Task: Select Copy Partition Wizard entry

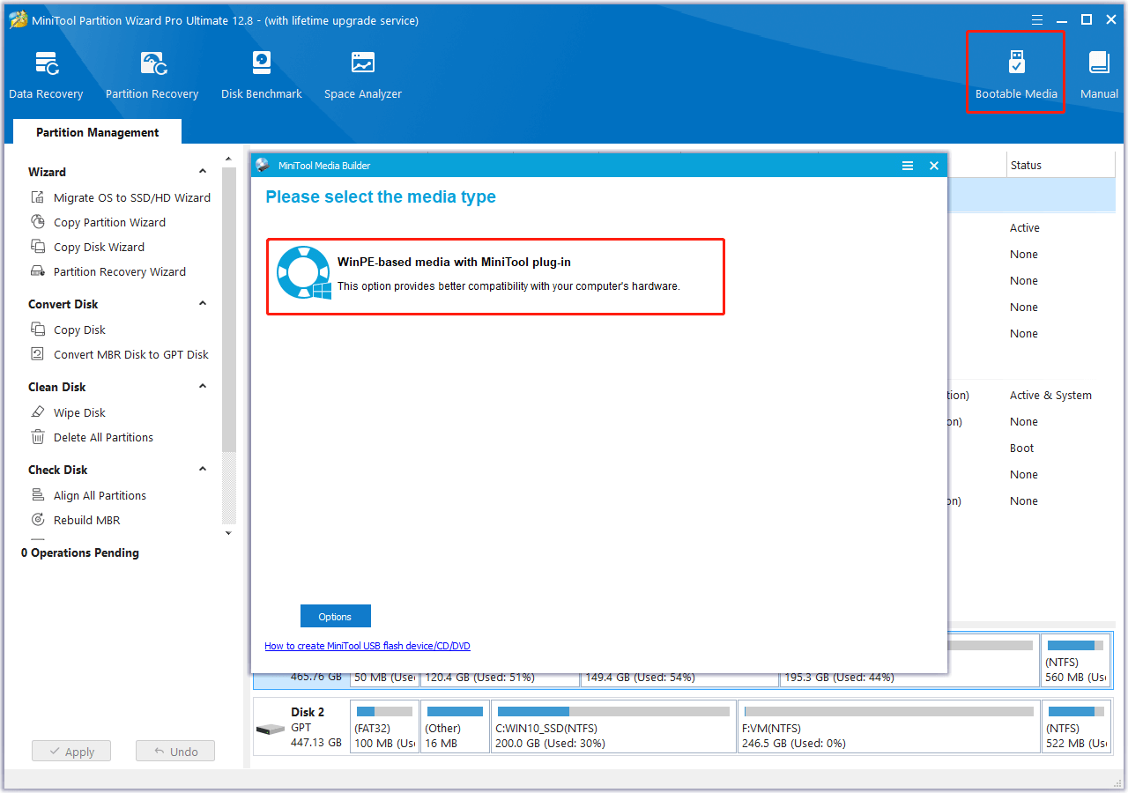Action: [x=109, y=222]
